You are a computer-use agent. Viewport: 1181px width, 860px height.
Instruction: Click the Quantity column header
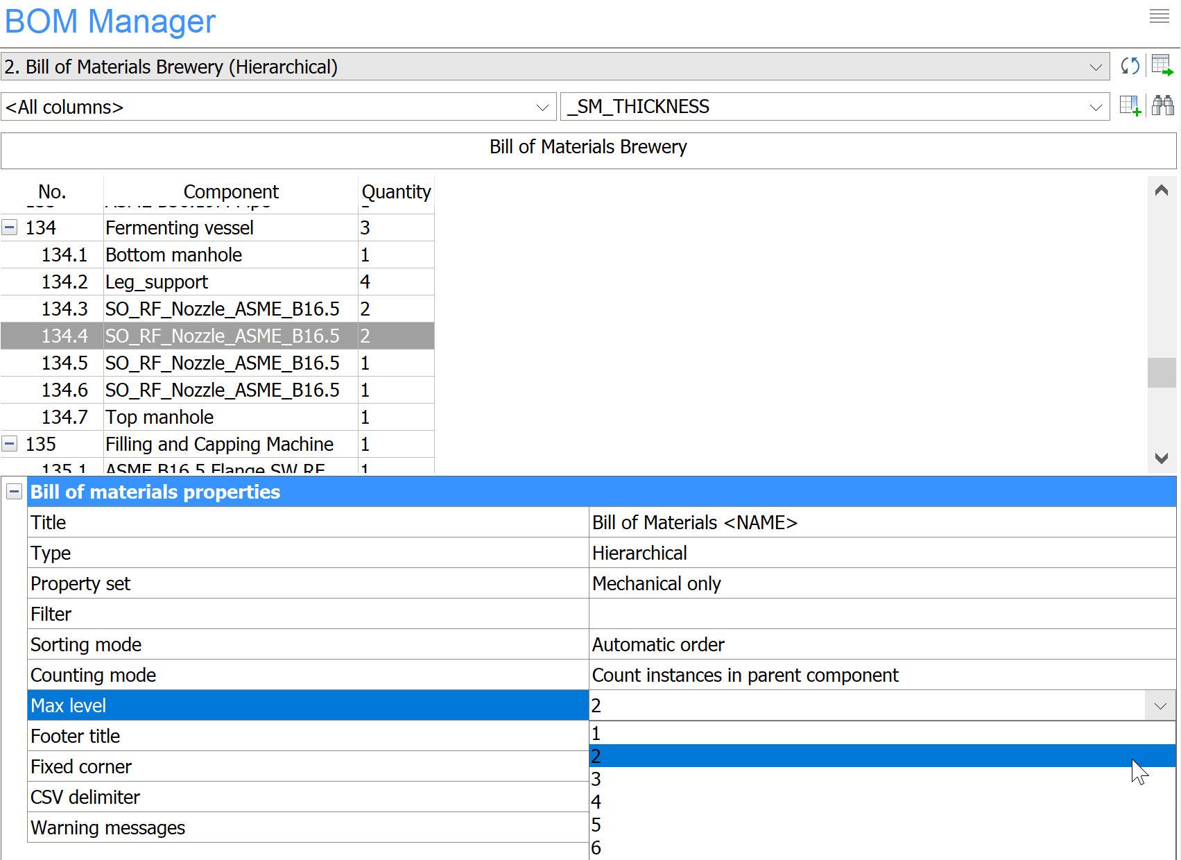[396, 191]
